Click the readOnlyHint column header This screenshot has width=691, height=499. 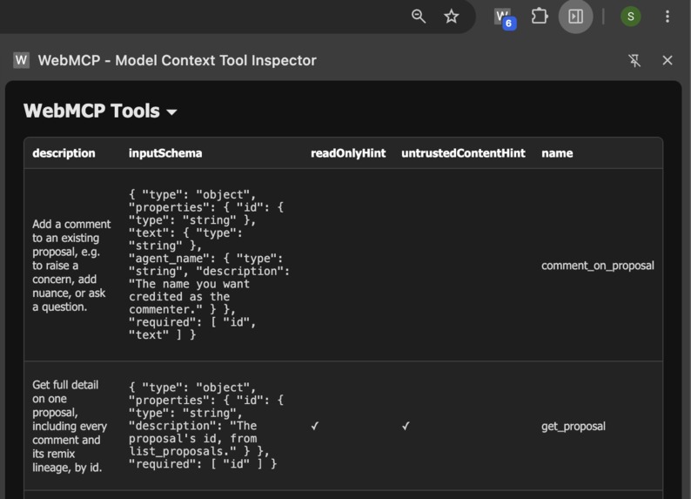[348, 153]
